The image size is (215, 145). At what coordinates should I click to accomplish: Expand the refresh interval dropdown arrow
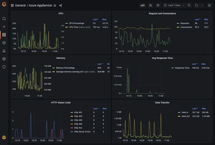point(202,5)
